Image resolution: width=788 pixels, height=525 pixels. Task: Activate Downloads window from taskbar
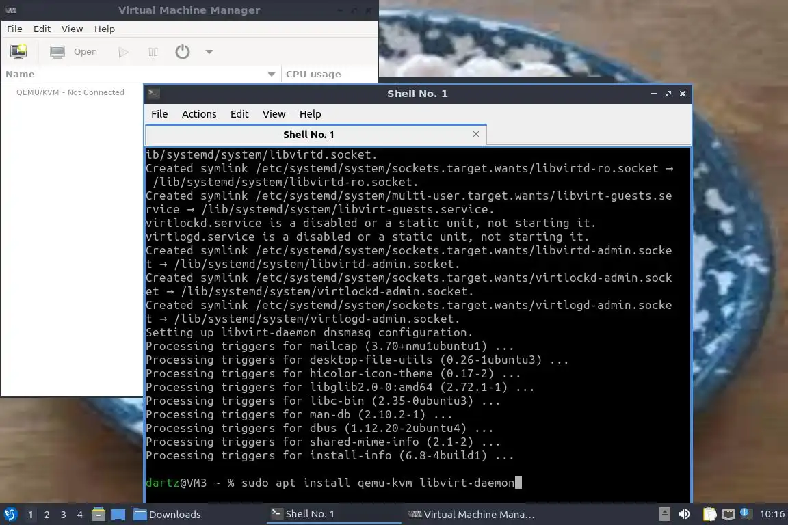167,515
